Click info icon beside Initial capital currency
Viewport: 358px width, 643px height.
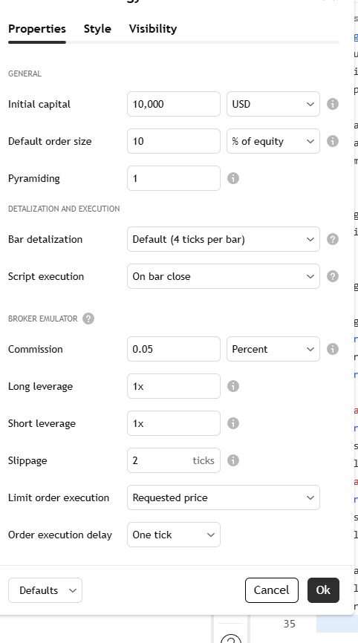[333, 104]
